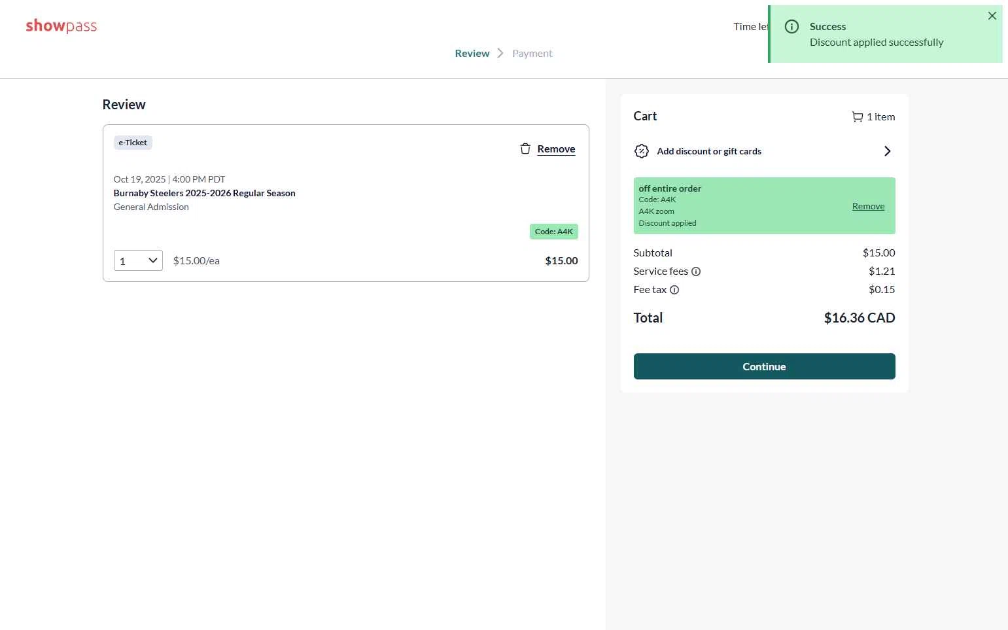
Task: Click the shopping cart icon
Action: (857, 116)
